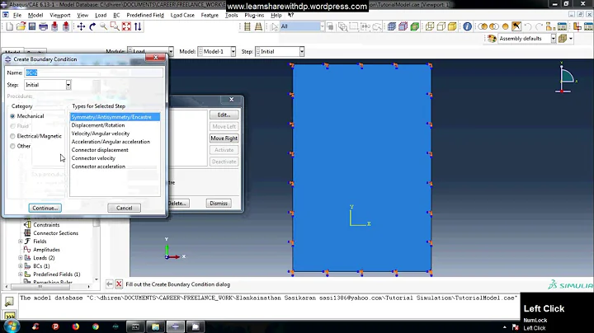
Task: Click the Windows Start button
Action: click(x=11, y=326)
